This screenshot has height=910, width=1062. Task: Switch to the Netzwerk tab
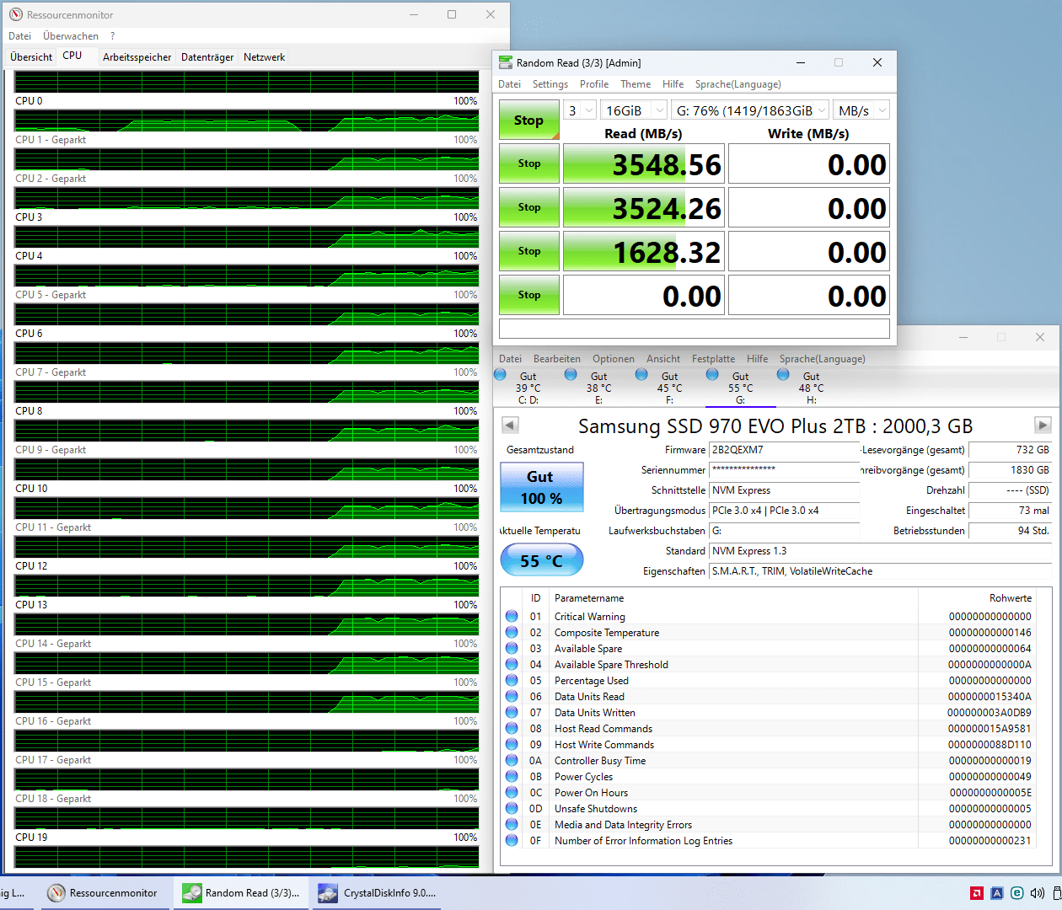(264, 57)
